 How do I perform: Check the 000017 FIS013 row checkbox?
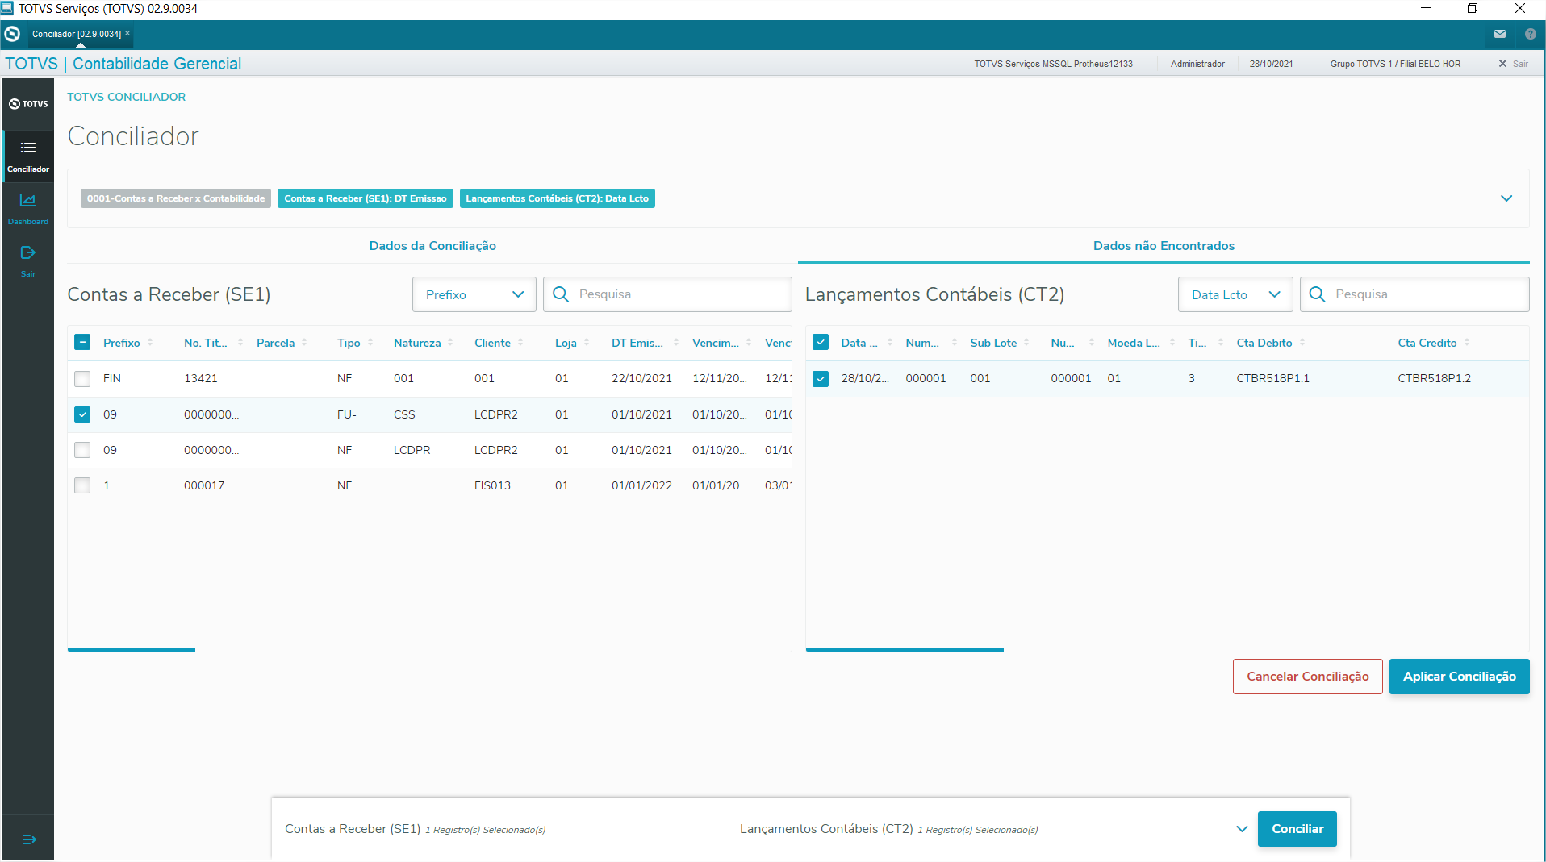[82, 485]
